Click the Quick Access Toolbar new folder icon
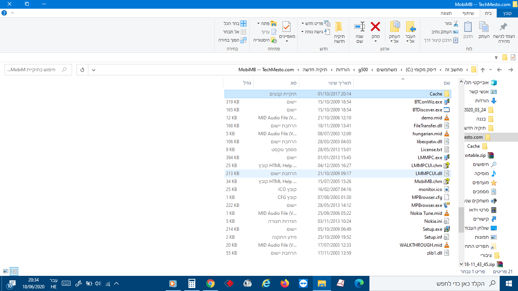The width and height of the screenshot is (518, 291). [x=504, y=57]
